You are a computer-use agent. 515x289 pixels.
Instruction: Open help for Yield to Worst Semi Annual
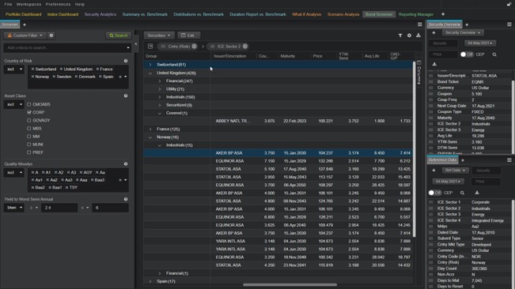pyautogui.click(x=126, y=199)
